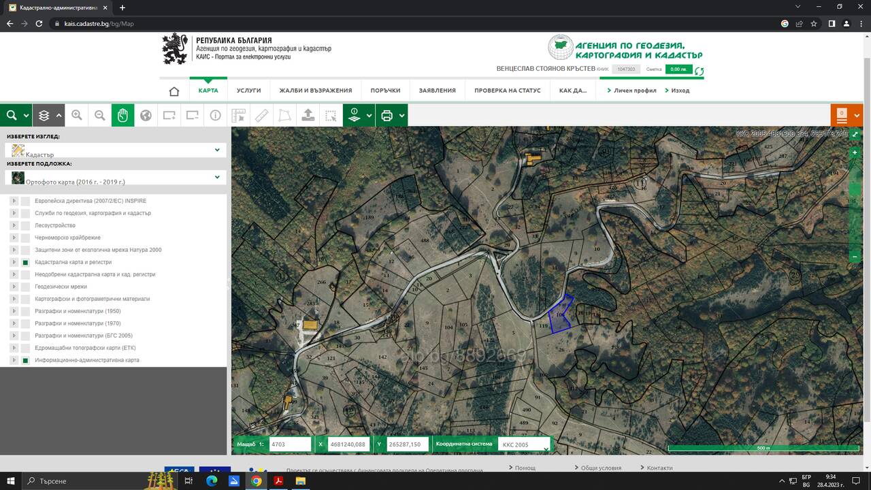Viewport: 871px width, 490px height.
Task: Toggle fullscreen map with expand icon
Action: (855, 135)
